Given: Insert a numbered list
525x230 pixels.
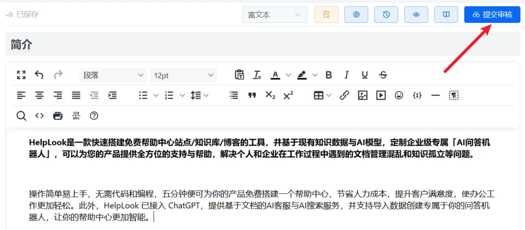Looking at the screenshot, I should tap(170, 95).
